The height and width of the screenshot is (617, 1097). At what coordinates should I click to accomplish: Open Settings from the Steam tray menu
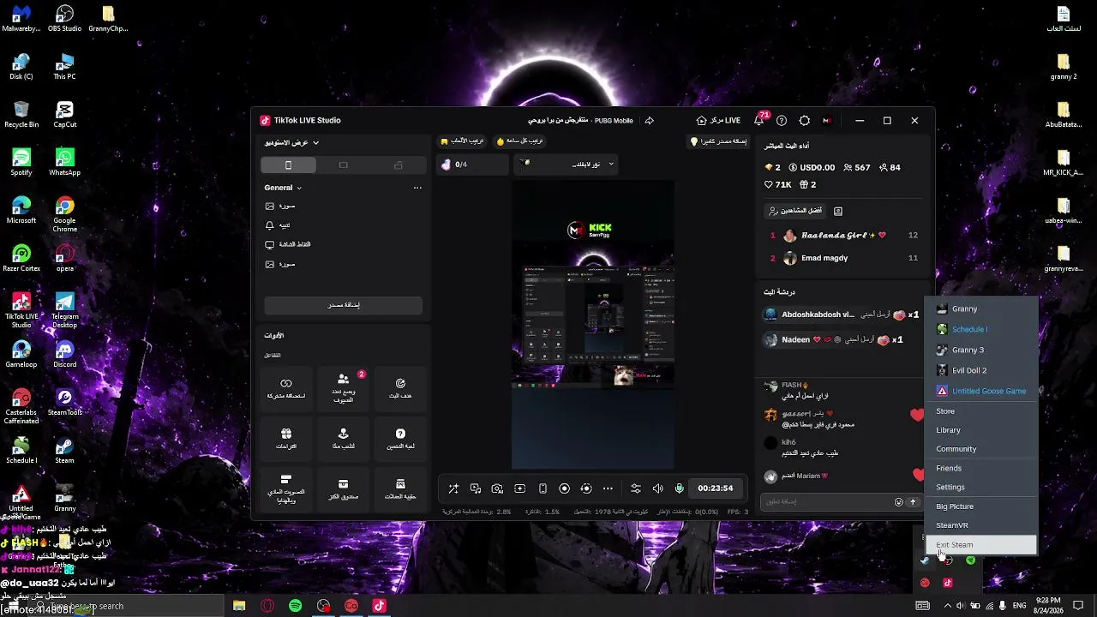(x=982, y=488)
